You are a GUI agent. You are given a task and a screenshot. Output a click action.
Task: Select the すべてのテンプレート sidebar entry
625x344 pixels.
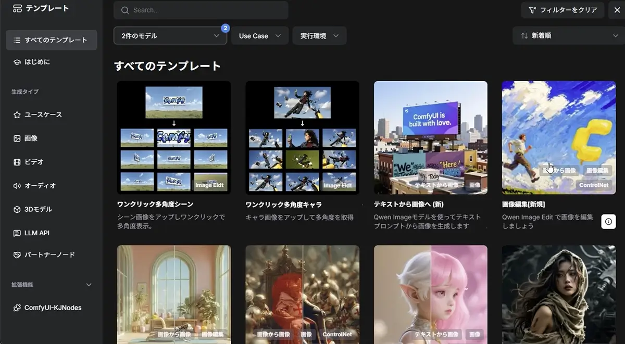(51, 40)
